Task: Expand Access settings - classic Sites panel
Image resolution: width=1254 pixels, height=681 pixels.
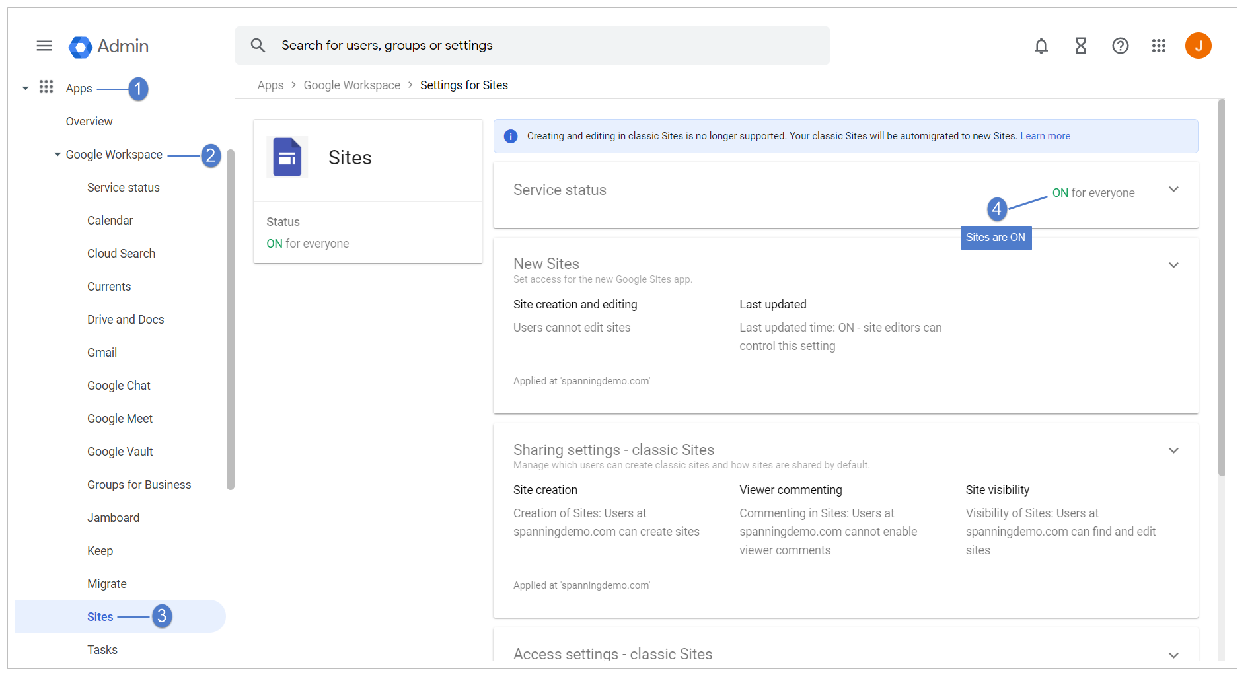Action: 1174,655
